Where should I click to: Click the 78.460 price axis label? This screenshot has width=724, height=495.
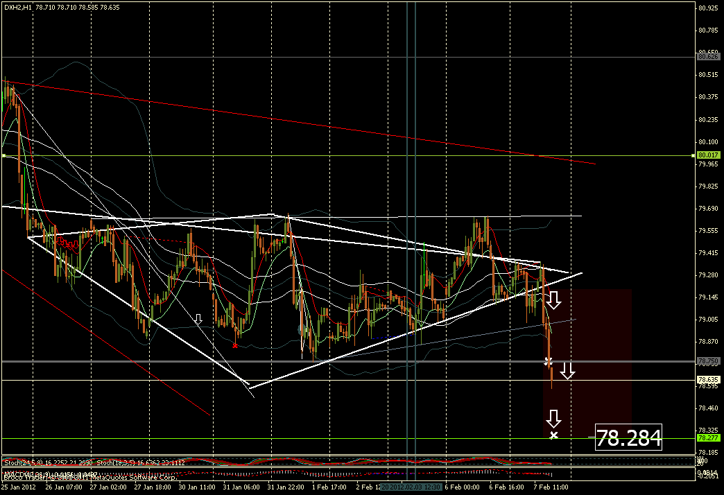[709, 408]
